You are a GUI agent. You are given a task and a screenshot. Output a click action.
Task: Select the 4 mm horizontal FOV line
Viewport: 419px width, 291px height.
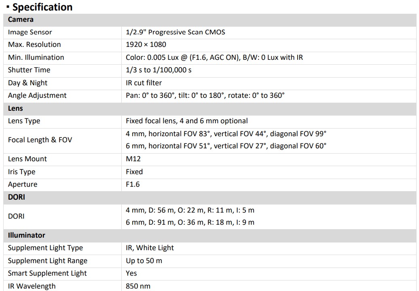[226, 133]
